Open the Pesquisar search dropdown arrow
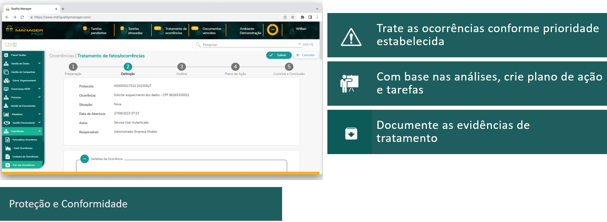 [x=300, y=44]
